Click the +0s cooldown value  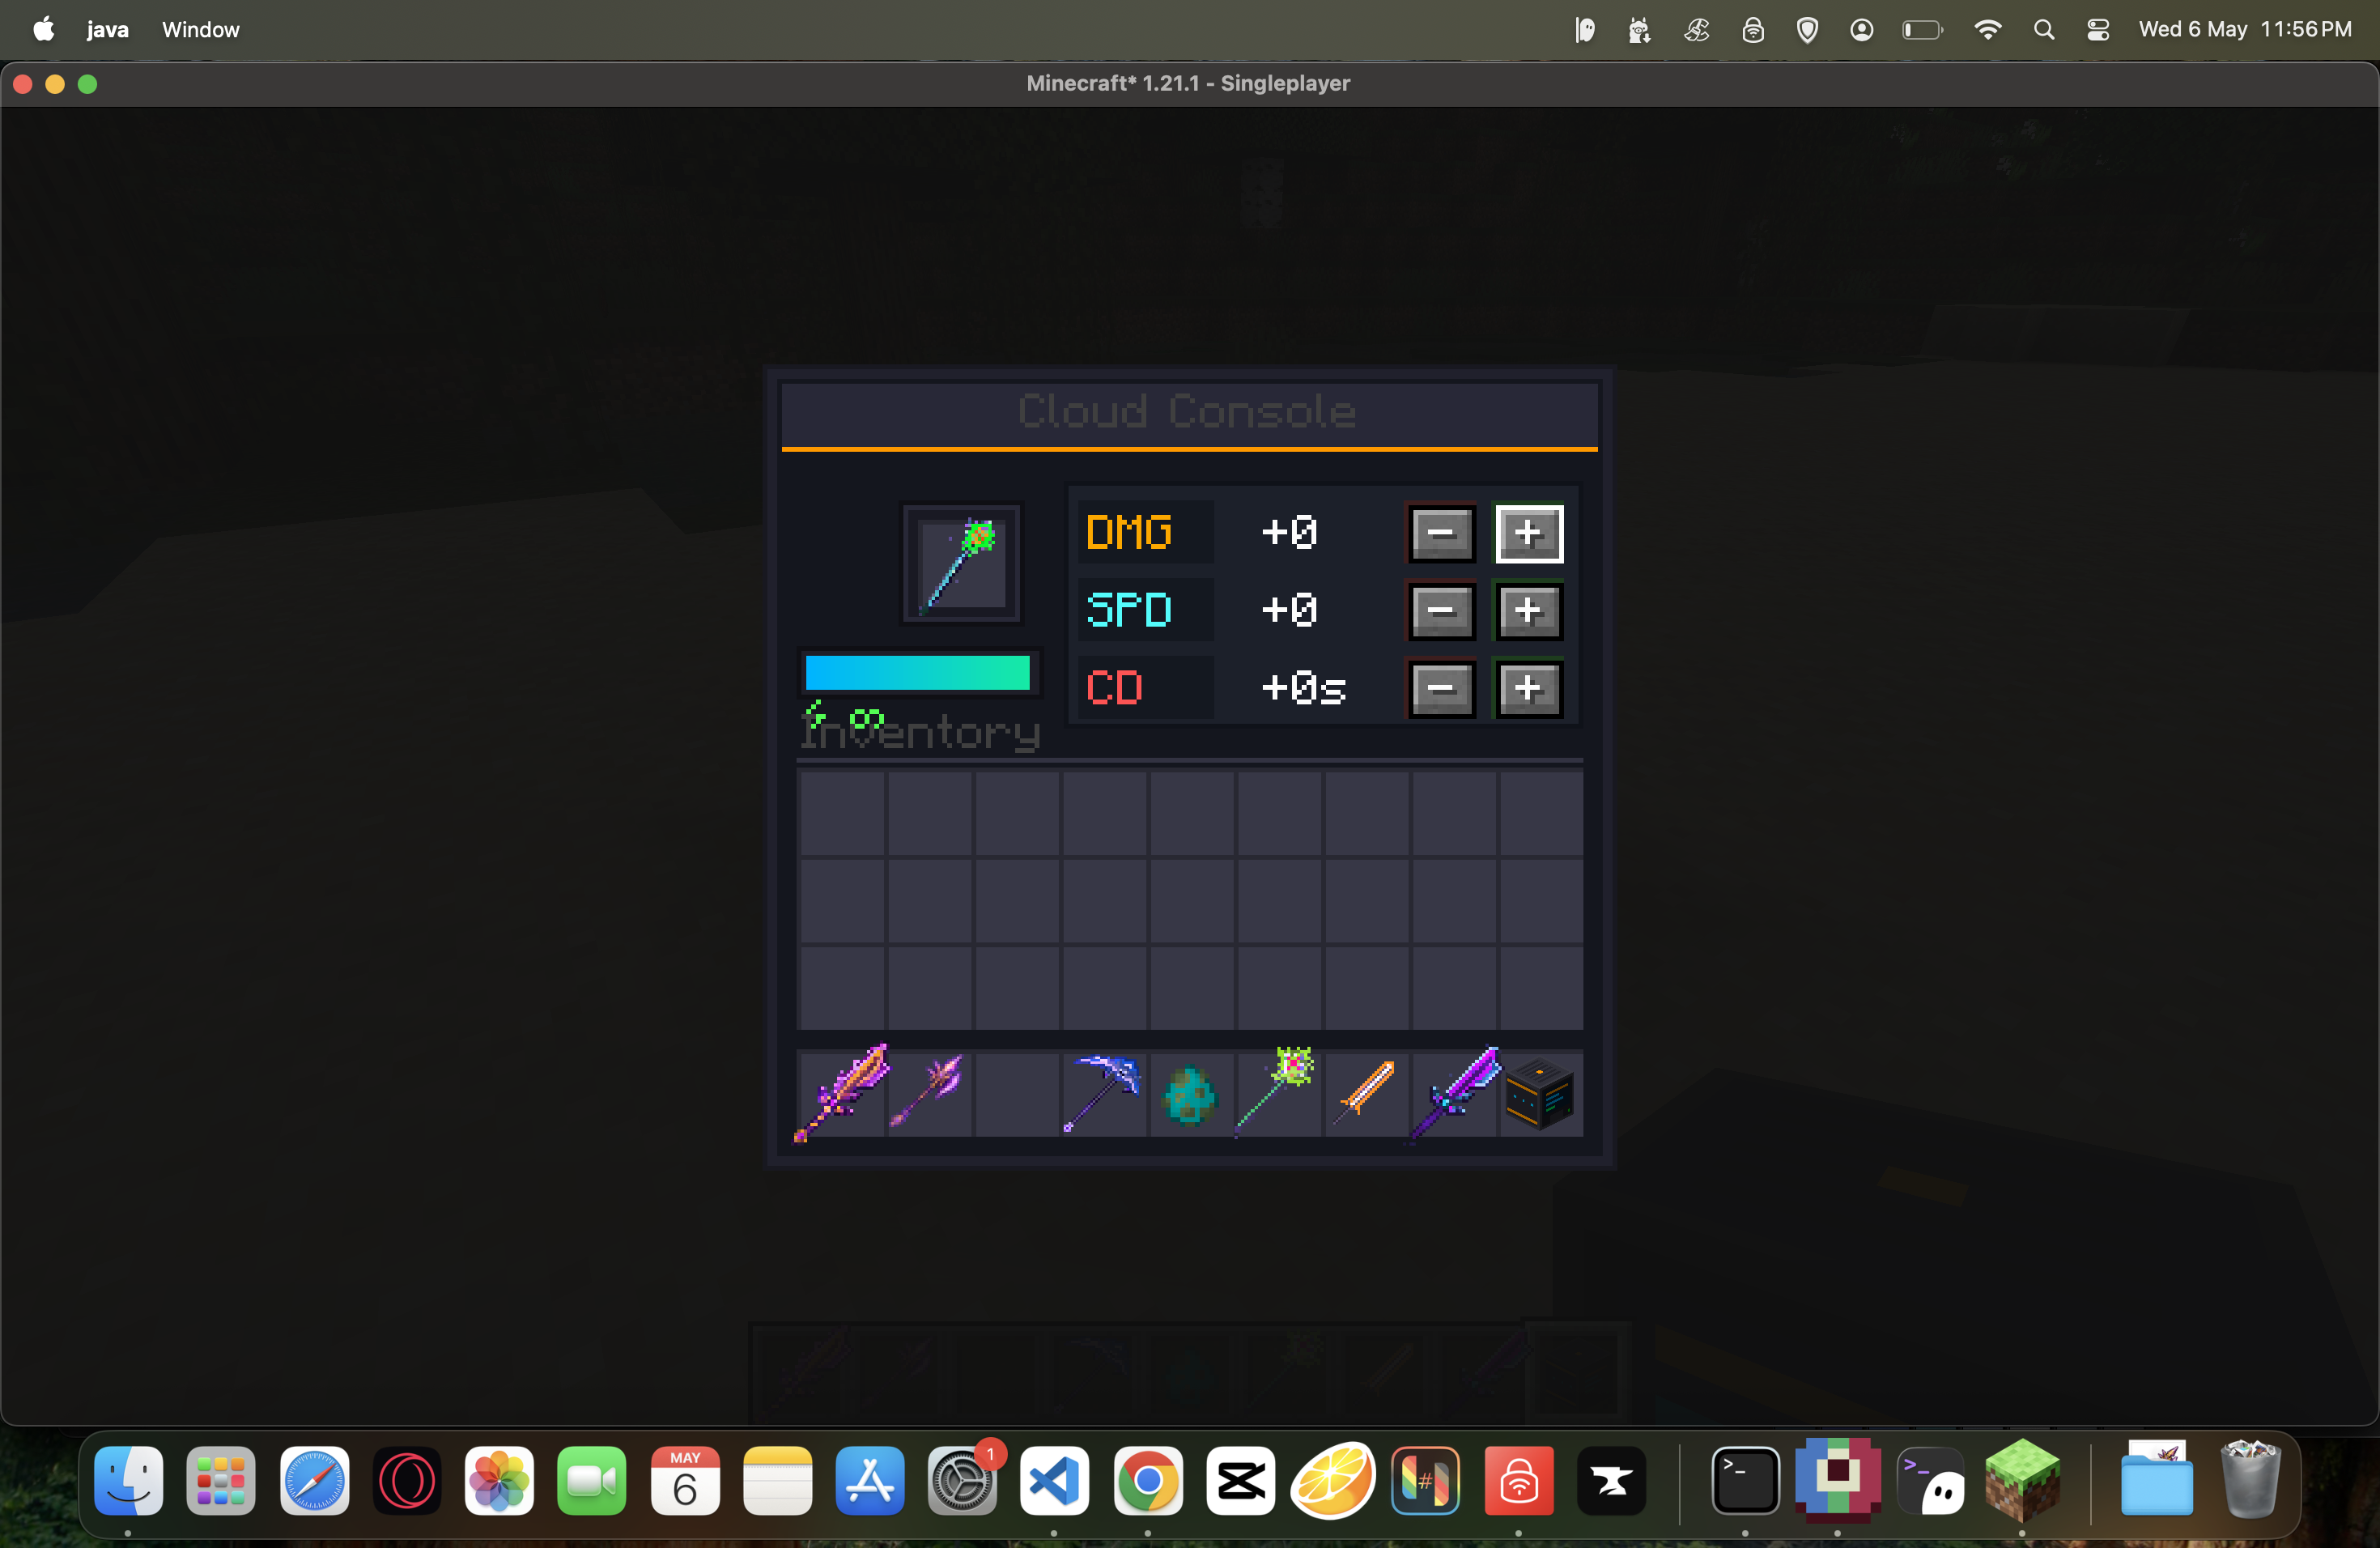tap(1303, 688)
